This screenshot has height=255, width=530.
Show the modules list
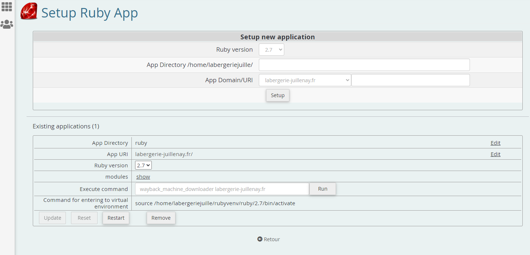[143, 177]
